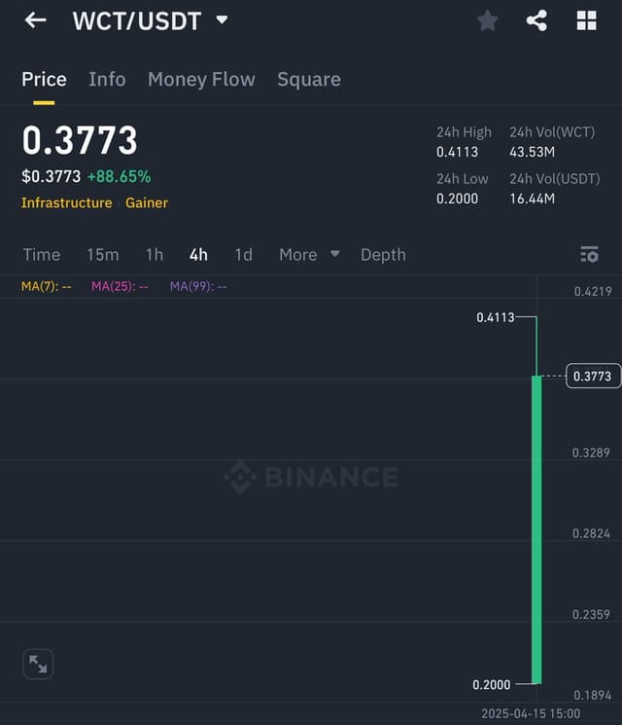
Task: Select the Time chart interval
Action: point(42,255)
